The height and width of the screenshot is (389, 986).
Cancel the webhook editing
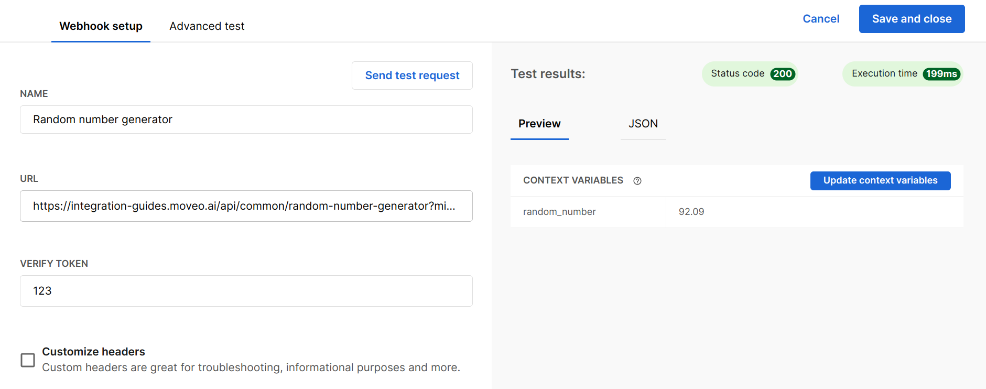pos(821,19)
